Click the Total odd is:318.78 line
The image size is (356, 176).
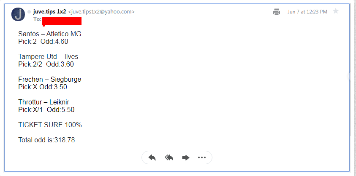tap(46, 140)
